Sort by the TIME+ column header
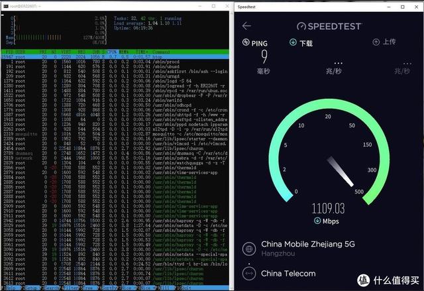Image resolution: width=424 pixels, height=291 pixels. pyautogui.click(x=142, y=52)
